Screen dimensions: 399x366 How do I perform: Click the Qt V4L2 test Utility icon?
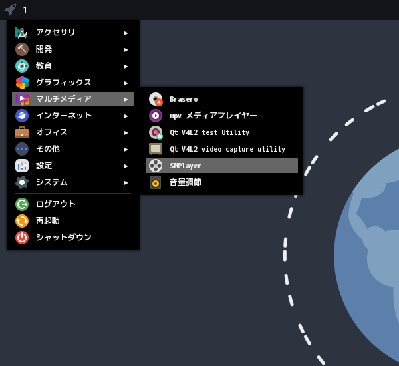coord(156,132)
